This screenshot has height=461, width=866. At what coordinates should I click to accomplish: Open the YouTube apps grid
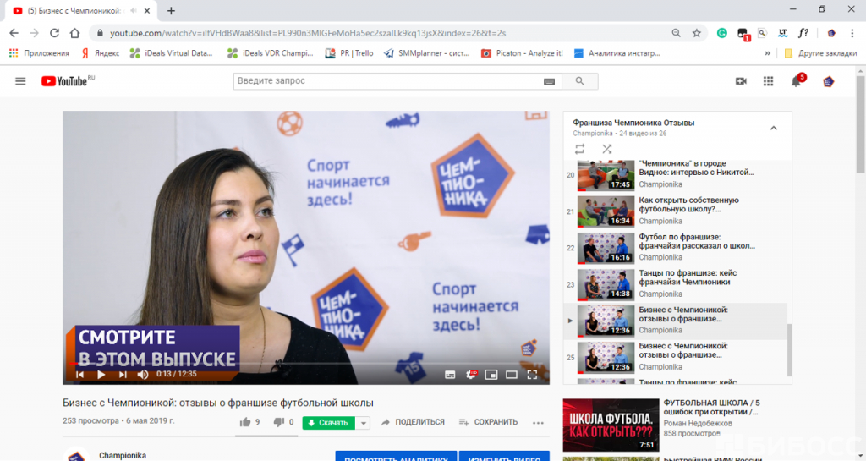(768, 81)
